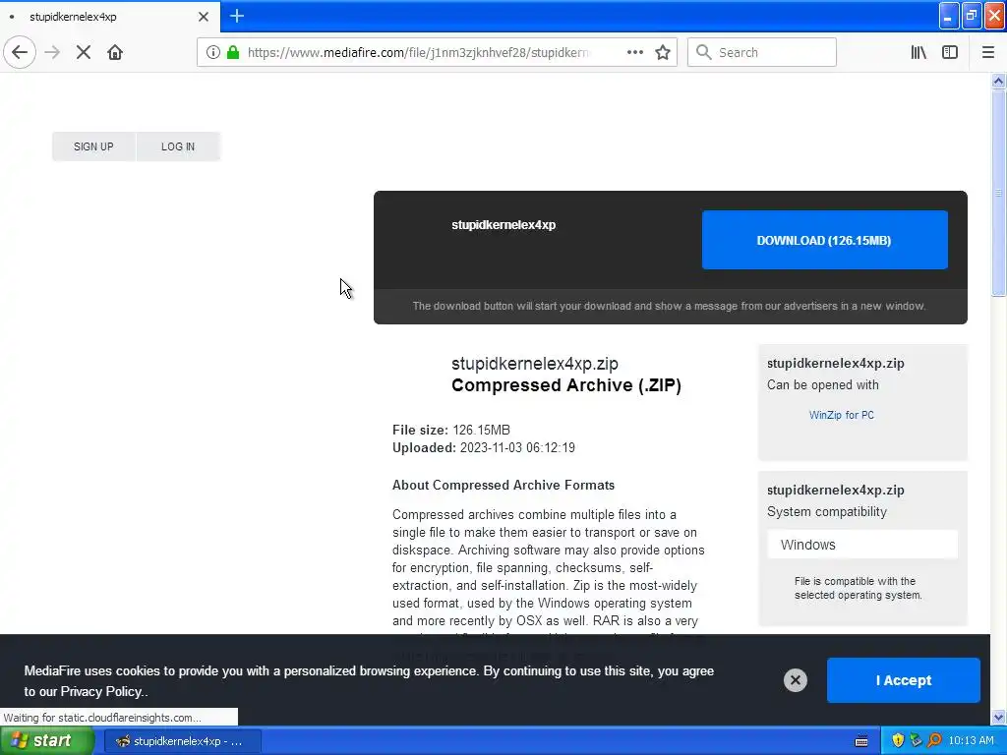1007x755 pixels.
Task: Open the Library icon
Action: 918,53
